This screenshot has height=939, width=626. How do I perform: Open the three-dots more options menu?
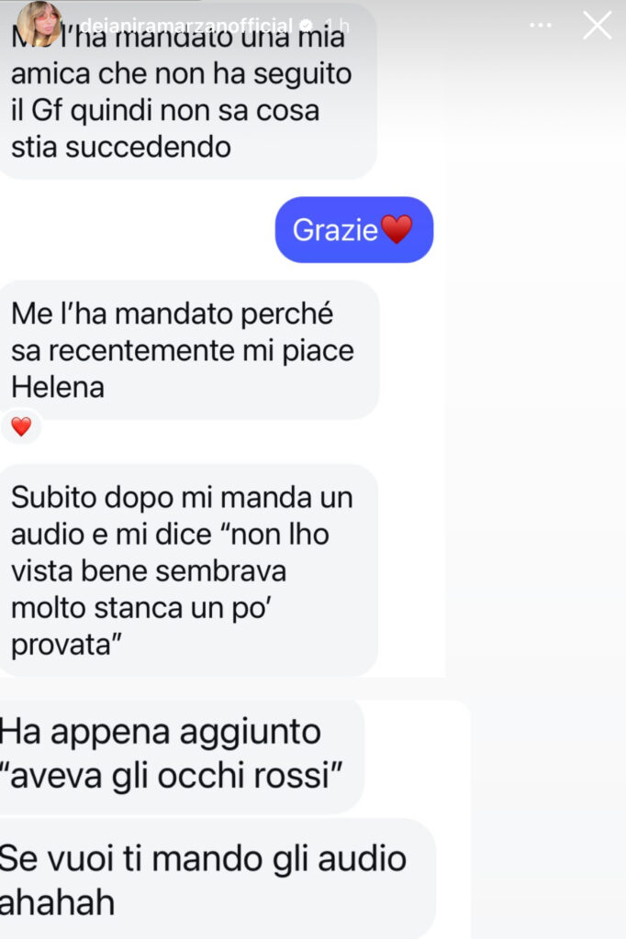[541, 26]
